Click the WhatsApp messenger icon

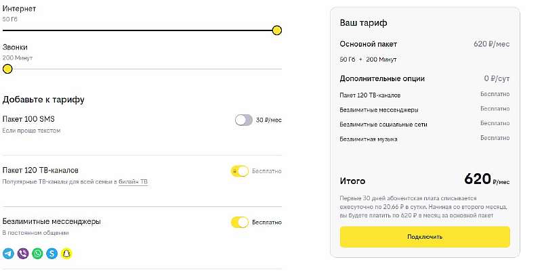(37, 254)
